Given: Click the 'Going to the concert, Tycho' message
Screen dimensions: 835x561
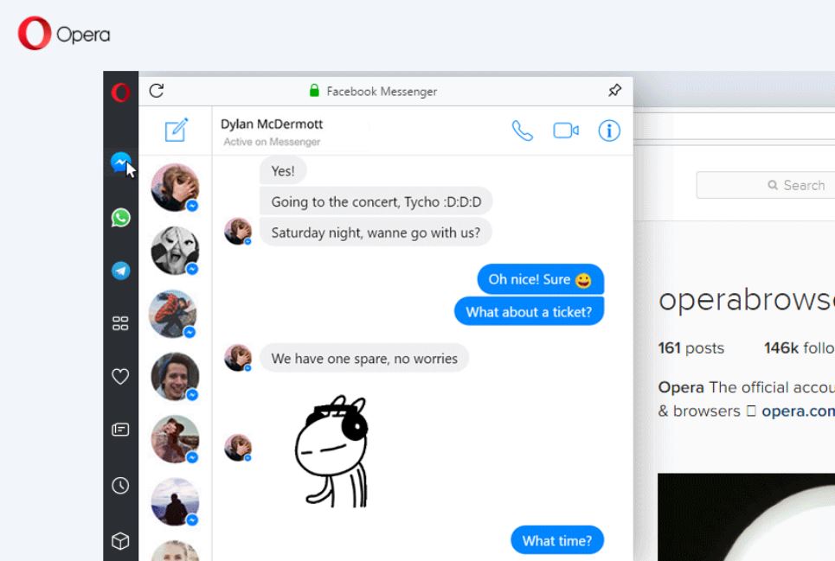Looking at the screenshot, I should (x=376, y=201).
